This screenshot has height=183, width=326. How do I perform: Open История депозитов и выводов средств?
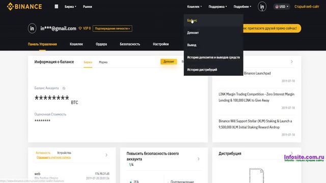point(213,57)
